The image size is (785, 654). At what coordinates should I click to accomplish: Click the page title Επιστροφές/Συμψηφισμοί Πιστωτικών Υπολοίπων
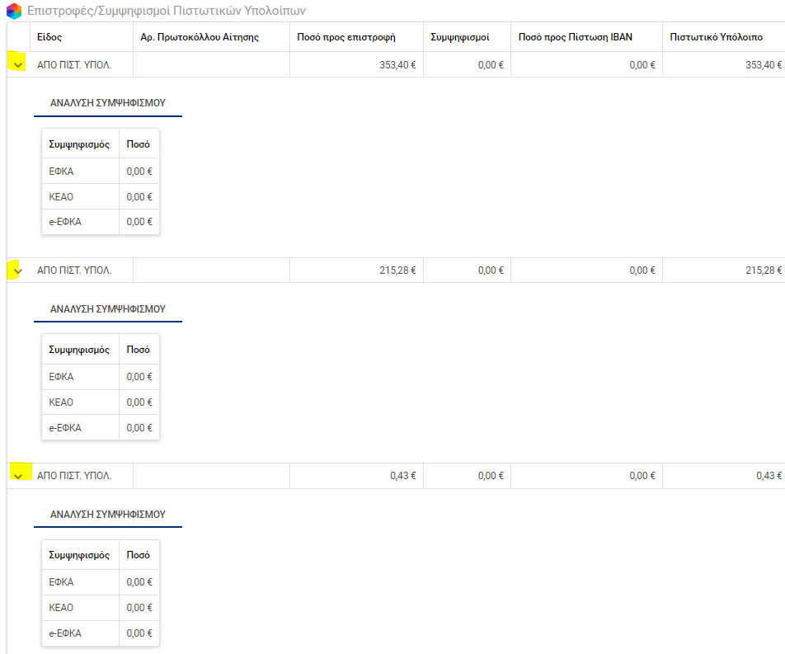click(x=167, y=11)
